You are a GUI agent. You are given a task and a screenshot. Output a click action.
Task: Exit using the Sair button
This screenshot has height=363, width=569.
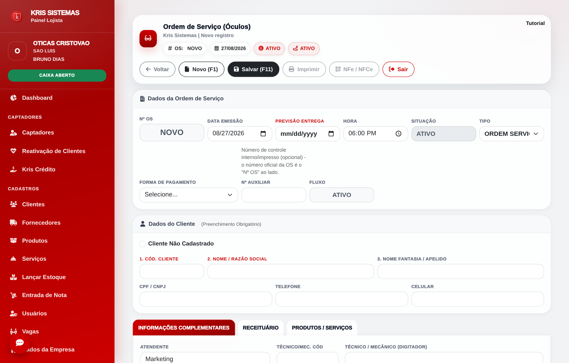coord(399,69)
